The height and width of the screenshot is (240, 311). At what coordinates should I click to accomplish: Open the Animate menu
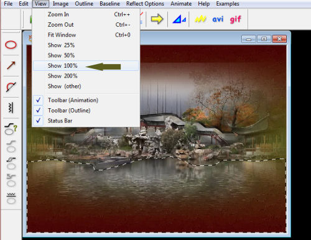tap(181, 4)
